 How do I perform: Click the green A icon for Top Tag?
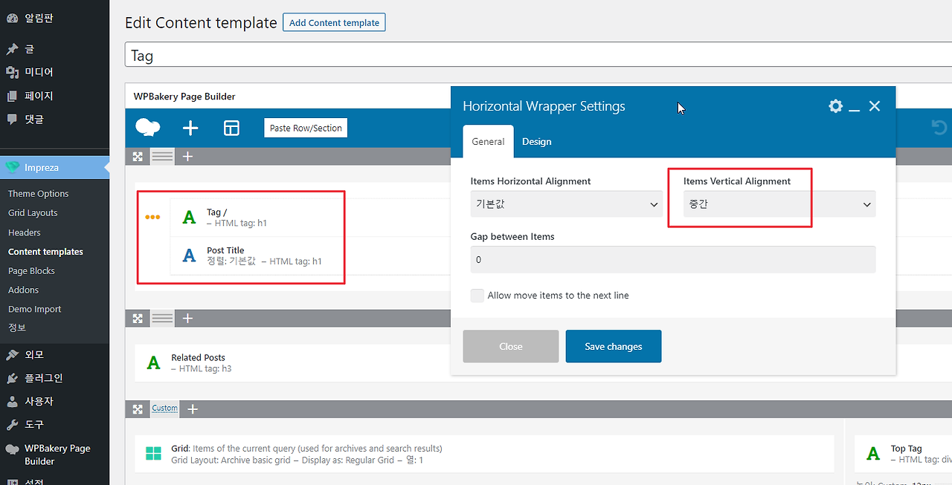click(x=872, y=453)
